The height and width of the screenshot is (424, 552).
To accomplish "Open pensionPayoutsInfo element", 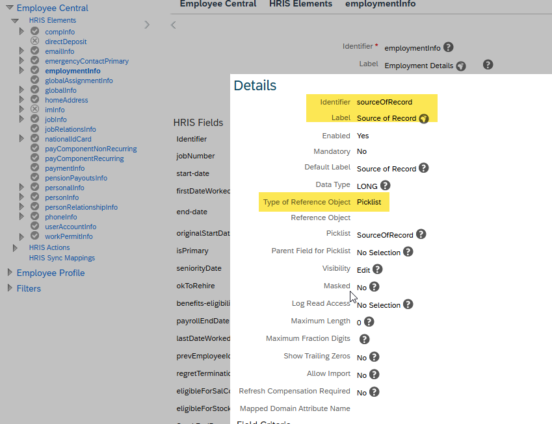I will 76,178.
